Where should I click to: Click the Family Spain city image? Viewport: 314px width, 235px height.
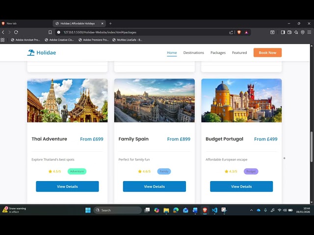[x=155, y=100]
